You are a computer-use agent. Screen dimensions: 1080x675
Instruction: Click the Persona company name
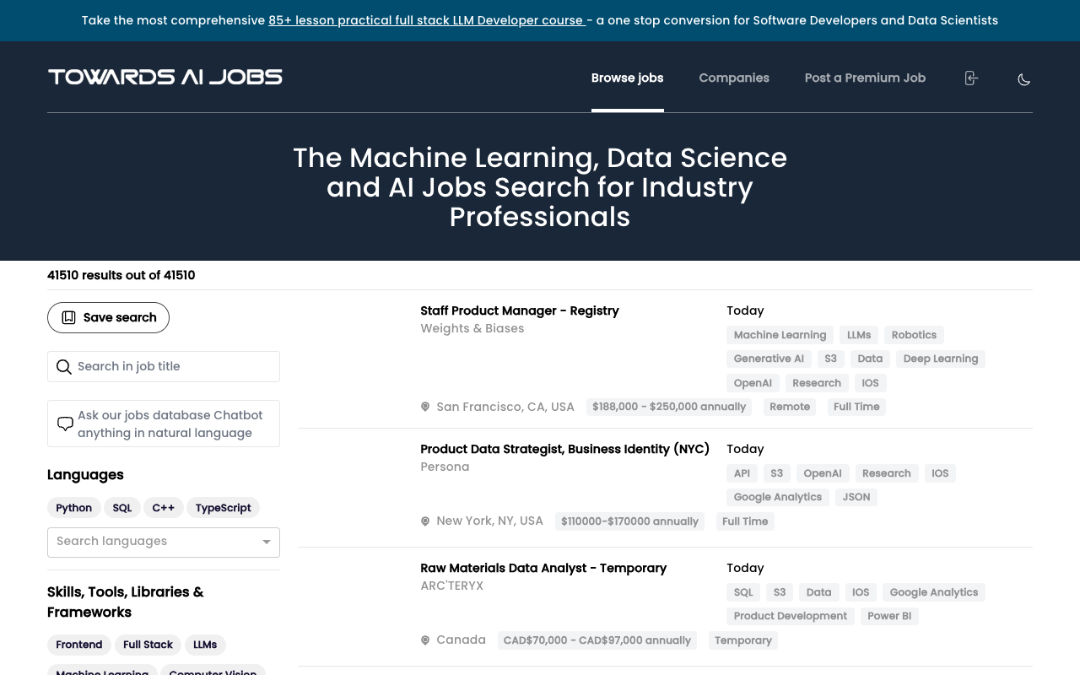[x=445, y=467]
